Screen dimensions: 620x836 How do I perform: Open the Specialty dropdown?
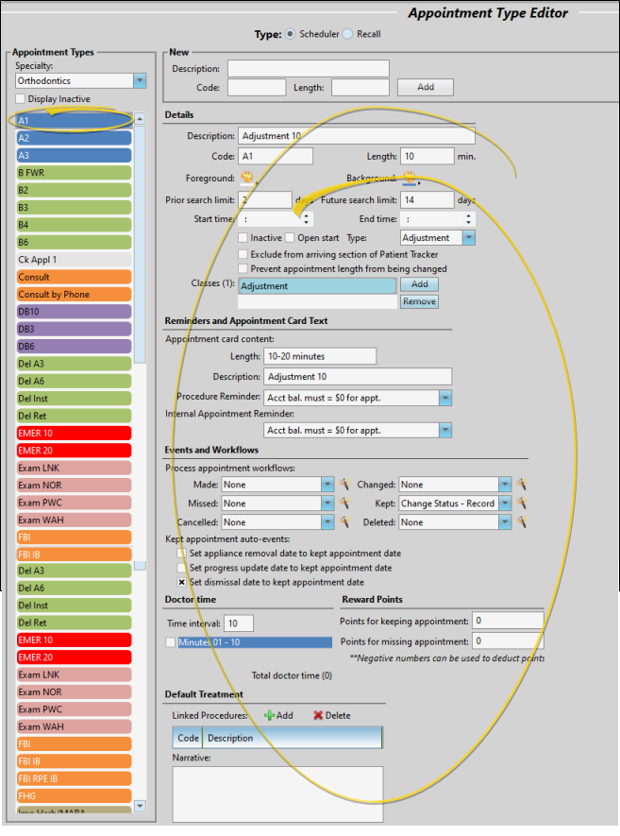[140, 81]
